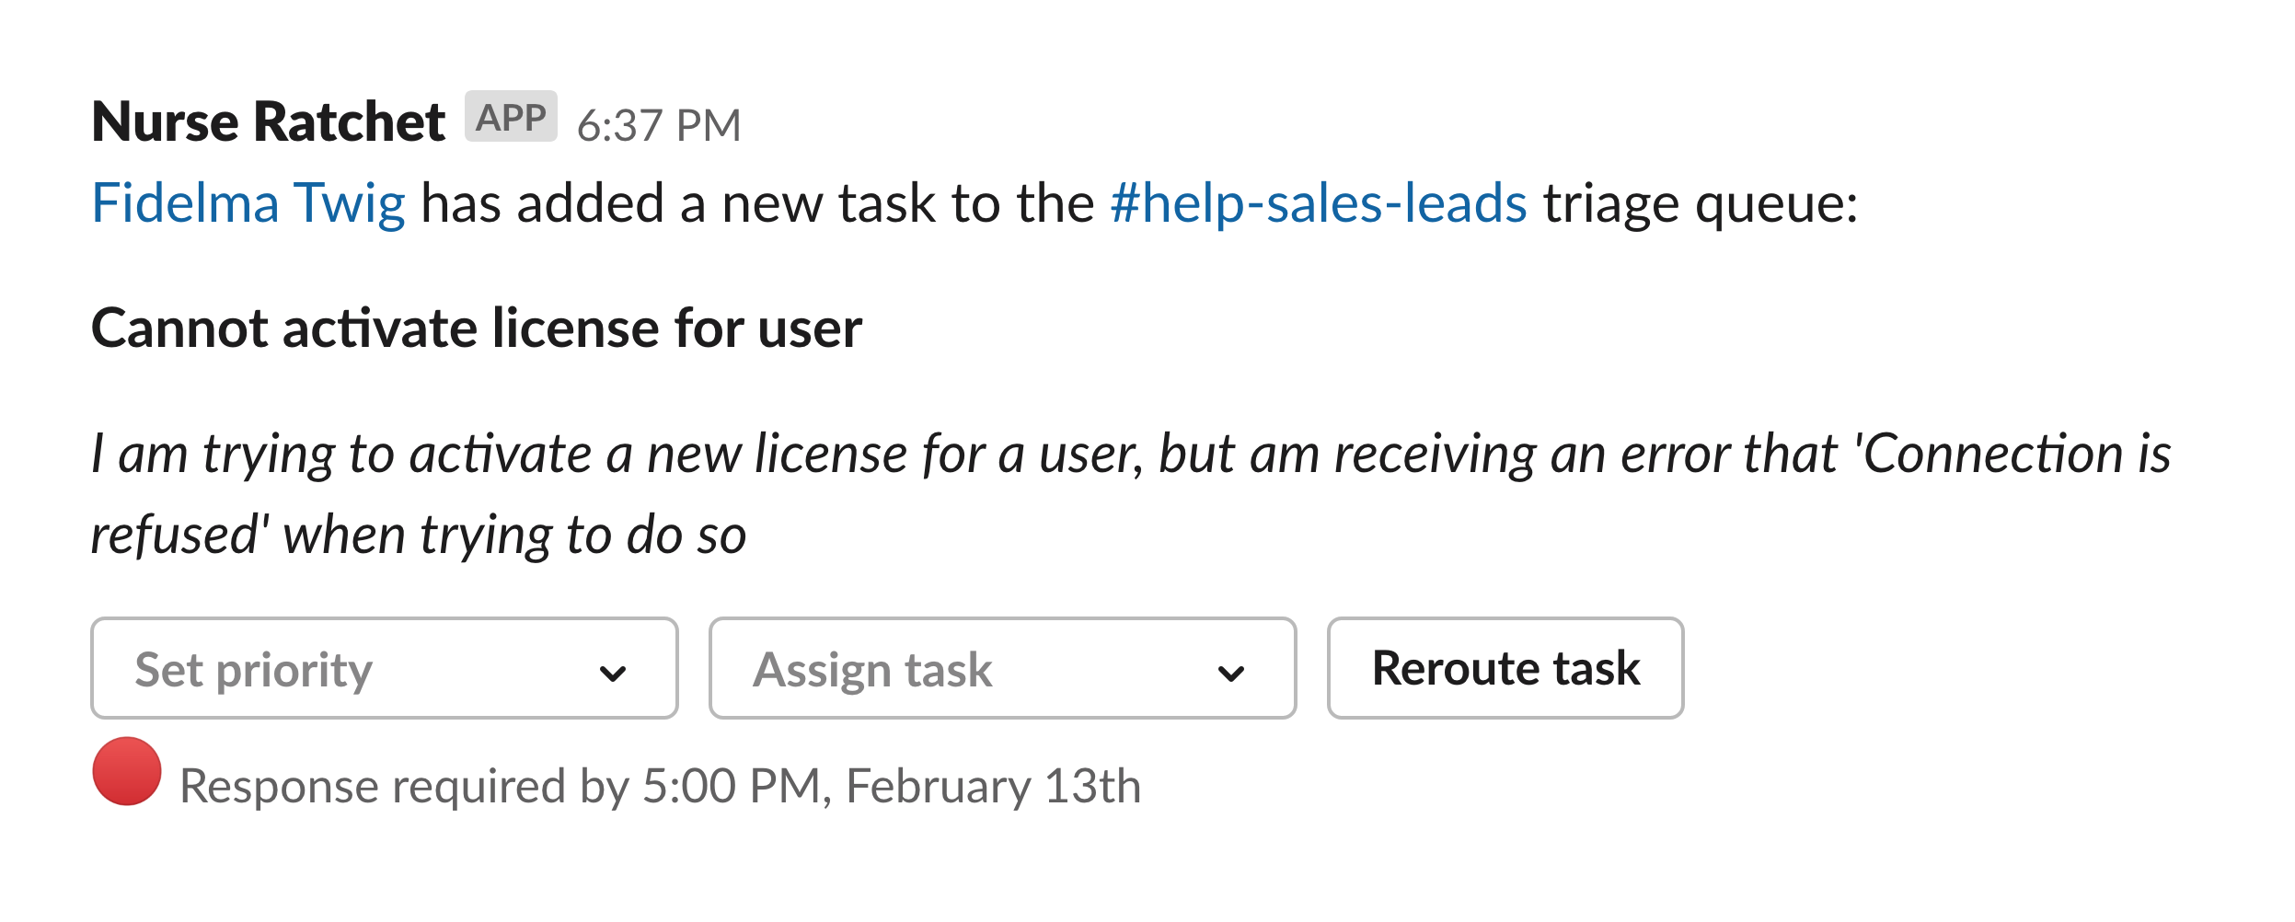Click 'Assign task' placeholder label

[x=872, y=670]
